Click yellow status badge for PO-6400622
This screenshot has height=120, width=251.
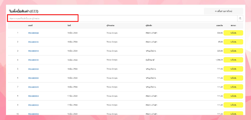click(233, 33)
